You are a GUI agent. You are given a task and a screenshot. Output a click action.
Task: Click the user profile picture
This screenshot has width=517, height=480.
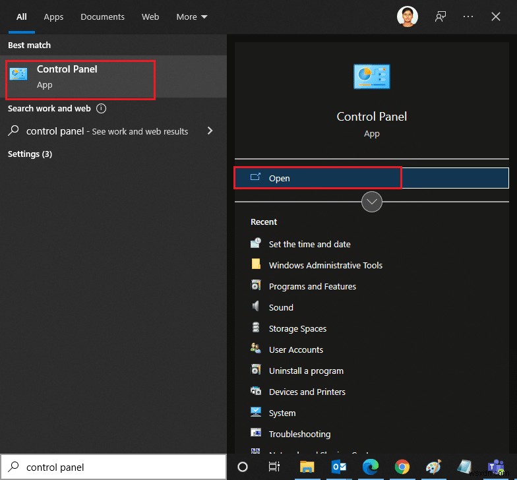point(408,16)
